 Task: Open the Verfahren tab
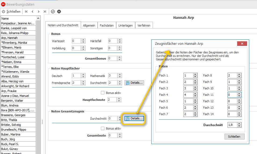tap(144, 25)
